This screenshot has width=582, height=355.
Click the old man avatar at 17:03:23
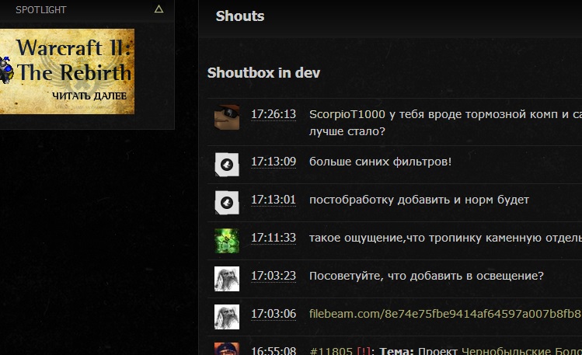tap(227, 279)
